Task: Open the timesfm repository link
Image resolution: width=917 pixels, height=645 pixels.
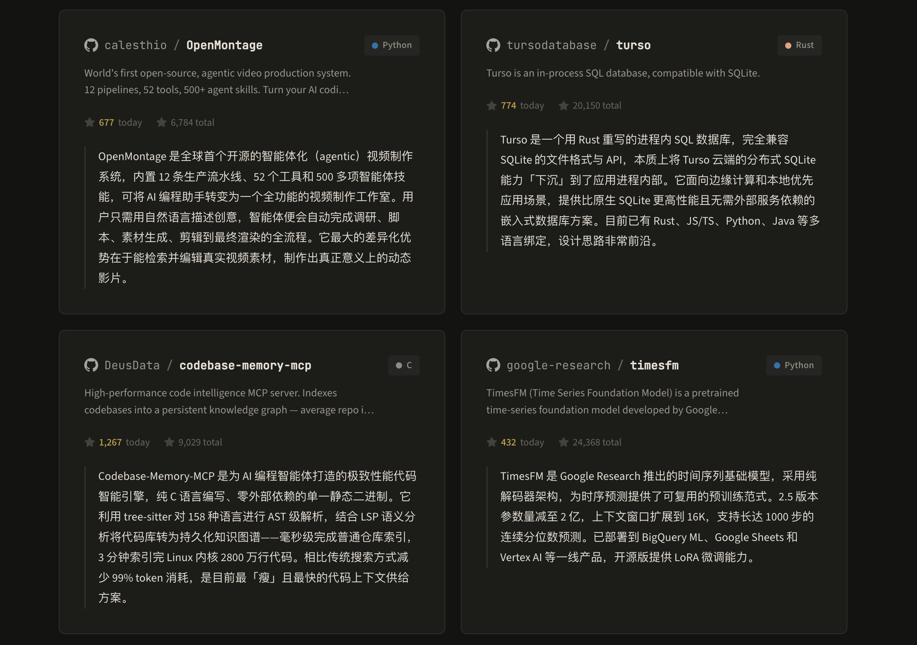Action: click(x=654, y=365)
